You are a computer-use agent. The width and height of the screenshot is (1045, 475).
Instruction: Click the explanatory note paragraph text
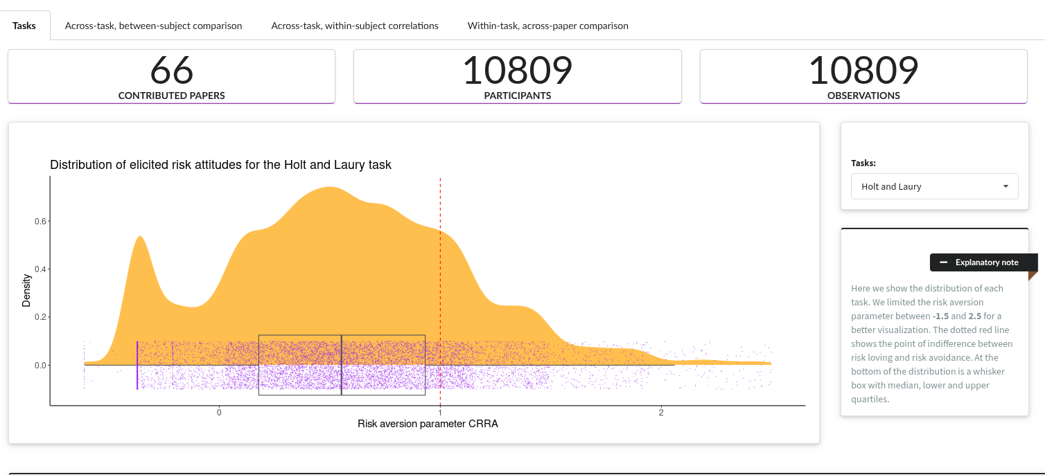pyautogui.click(x=932, y=343)
